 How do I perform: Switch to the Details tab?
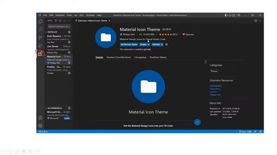pos(99,57)
